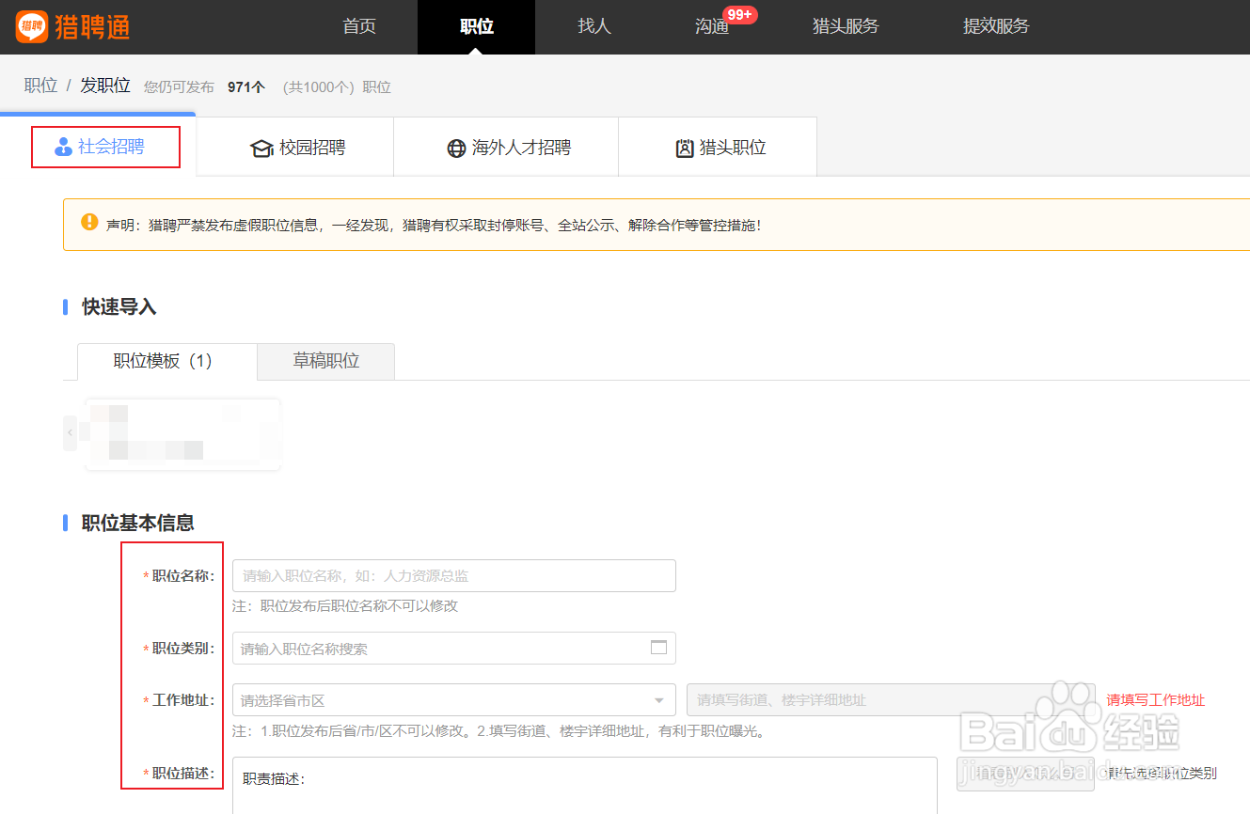The height and width of the screenshot is (814, 1250).
Task: Click the 职位基本信息 section heading
Action: point(138,523)
